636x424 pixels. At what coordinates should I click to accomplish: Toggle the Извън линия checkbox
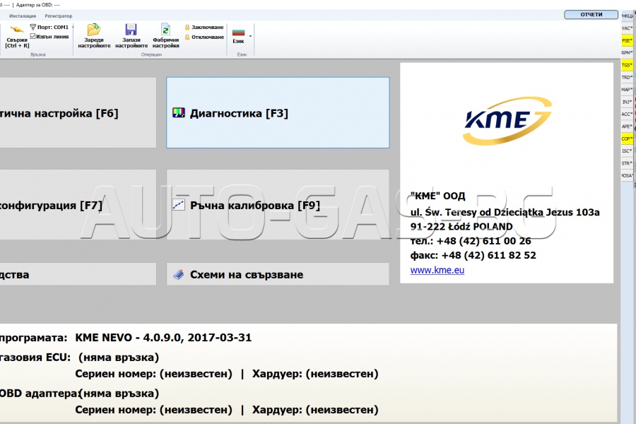[33, 37]
